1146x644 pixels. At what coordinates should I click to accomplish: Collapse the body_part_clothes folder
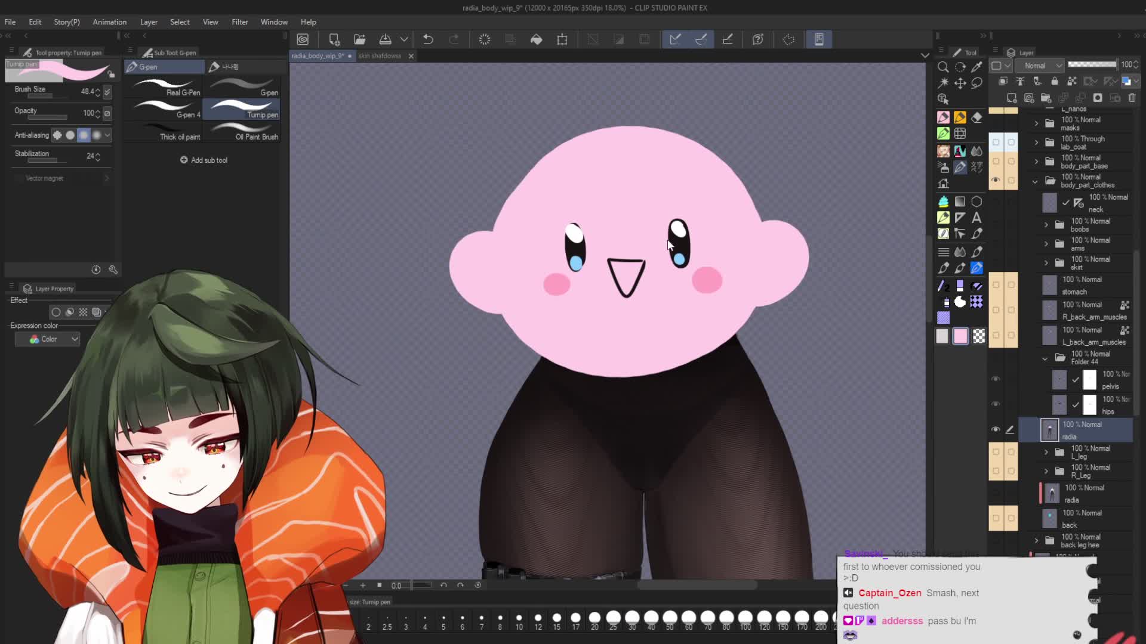pyautogui.click(x=1035, y=181)
